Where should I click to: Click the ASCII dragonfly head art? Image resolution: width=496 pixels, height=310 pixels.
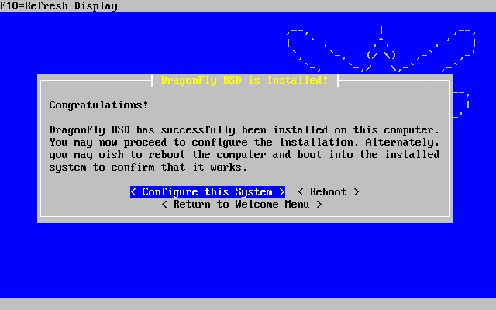[381, 53]
